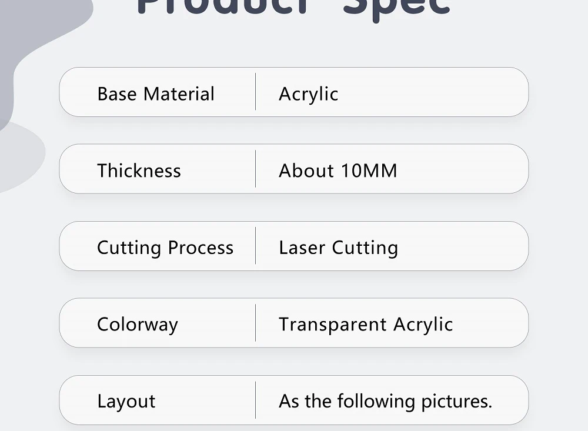Click the 'Transparent Acrylic' value

pos(366,325)
